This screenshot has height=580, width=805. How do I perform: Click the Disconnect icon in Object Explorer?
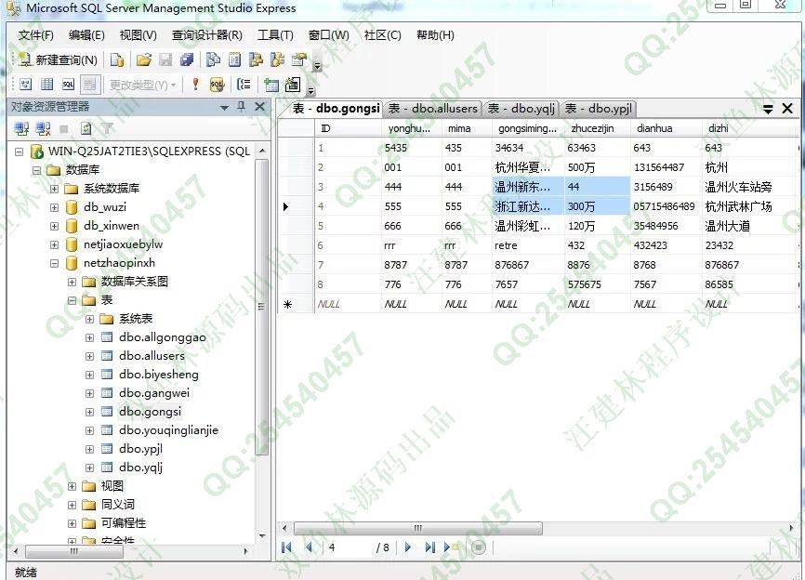[x=43, y=128]
